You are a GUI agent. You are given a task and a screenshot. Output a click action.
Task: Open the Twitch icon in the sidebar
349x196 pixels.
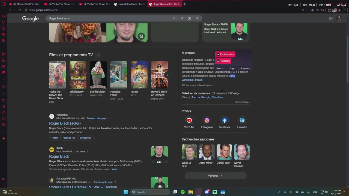(x=4, y=54)
